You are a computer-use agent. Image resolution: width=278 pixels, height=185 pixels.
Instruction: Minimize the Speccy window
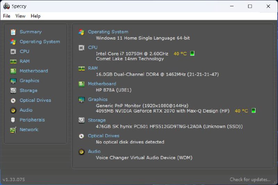coord(232,6)
